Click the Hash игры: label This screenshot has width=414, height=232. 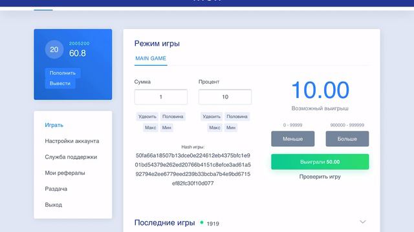click(x=193, y=147)
